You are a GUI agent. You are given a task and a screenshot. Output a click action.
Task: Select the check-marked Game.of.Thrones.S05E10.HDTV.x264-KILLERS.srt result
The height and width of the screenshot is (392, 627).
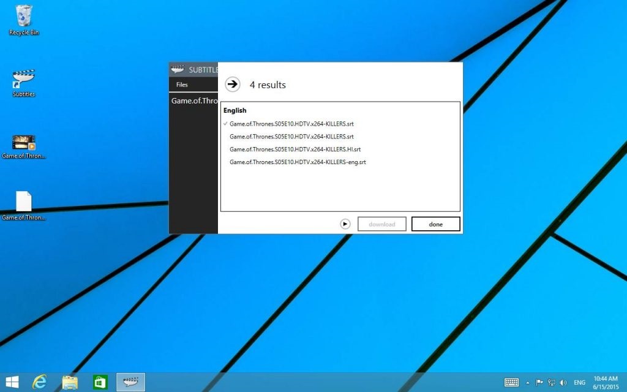click(x=291, y=124)
